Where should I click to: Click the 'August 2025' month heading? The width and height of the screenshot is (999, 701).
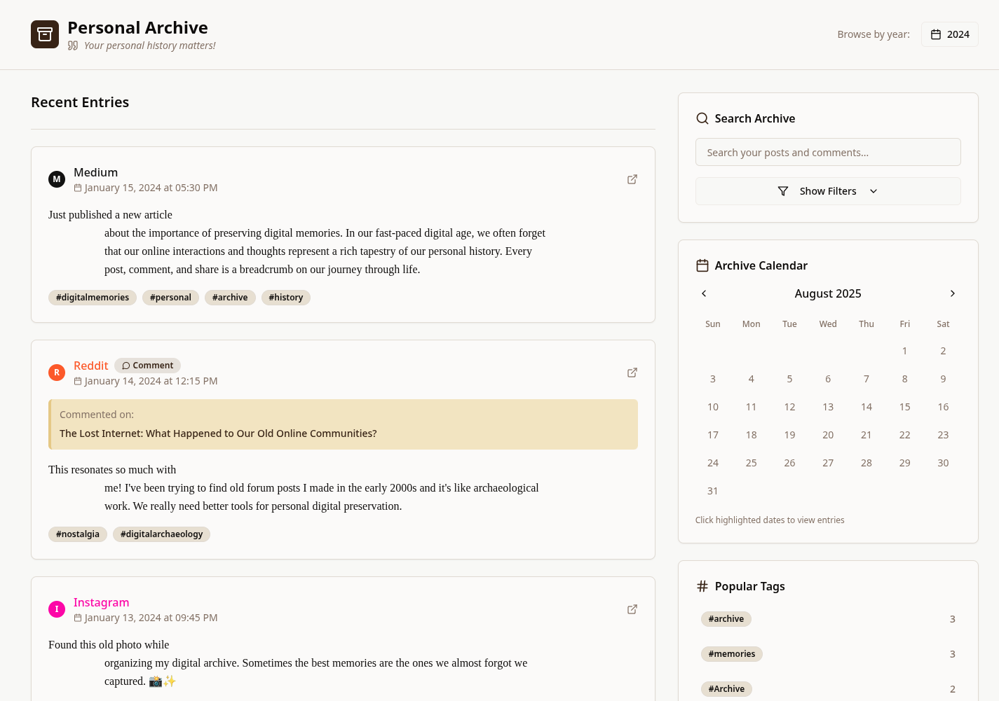(828, 293)
